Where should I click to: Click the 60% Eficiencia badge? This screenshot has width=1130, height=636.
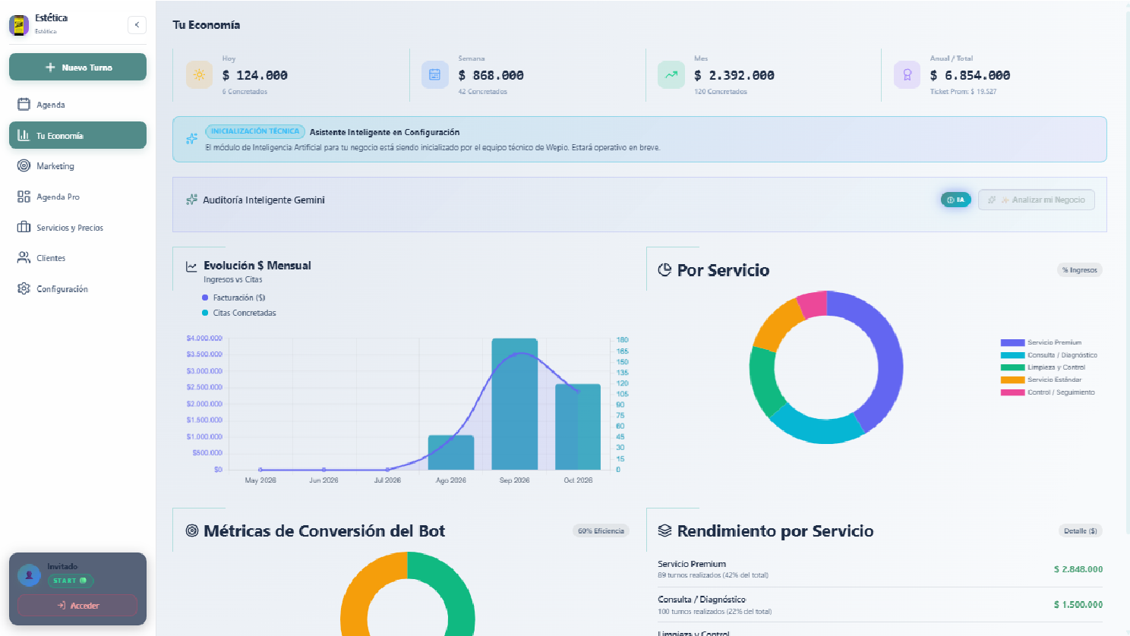pos(601,531)
